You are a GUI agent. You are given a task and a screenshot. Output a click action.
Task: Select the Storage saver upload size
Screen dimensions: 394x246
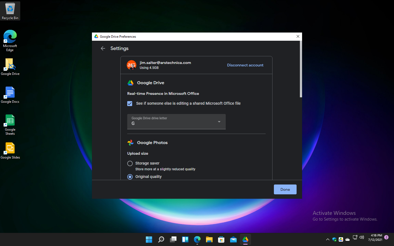(130, 163)
